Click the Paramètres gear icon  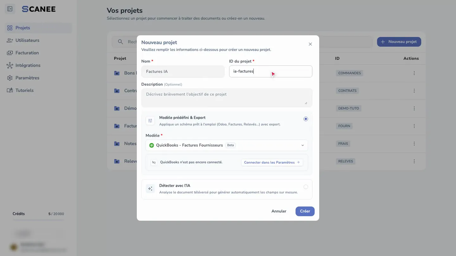(10, 78)
